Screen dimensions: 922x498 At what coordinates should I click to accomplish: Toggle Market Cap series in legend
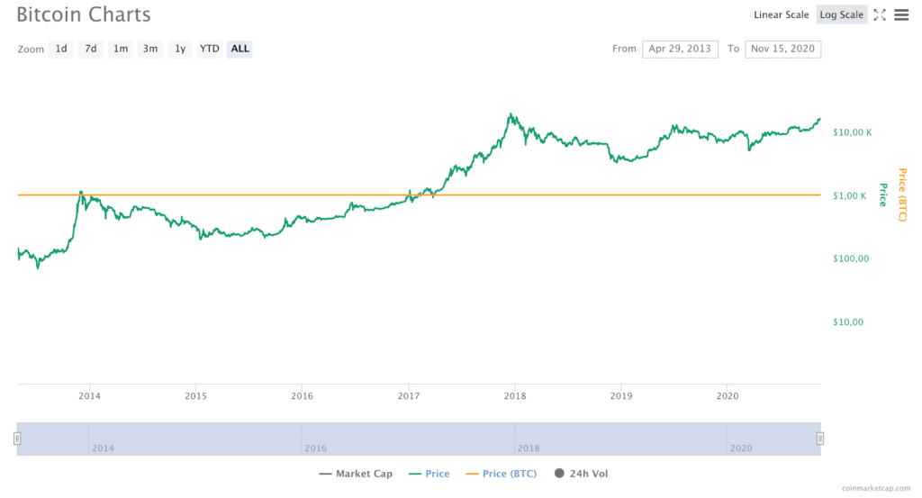[x=356, y=474]
